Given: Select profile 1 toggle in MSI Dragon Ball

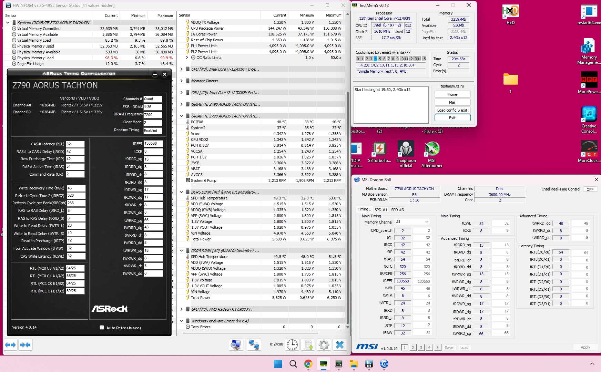Looking at the screenshot, I should 405,348.
